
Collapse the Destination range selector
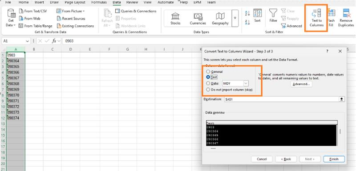click(342, 99)
